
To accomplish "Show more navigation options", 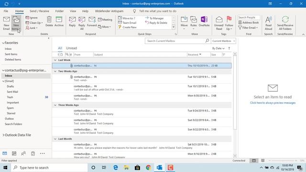I will click(x=43, y=153).
